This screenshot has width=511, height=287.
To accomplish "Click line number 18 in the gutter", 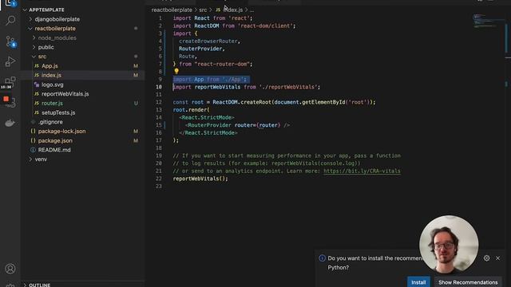I will coord(159,148).
